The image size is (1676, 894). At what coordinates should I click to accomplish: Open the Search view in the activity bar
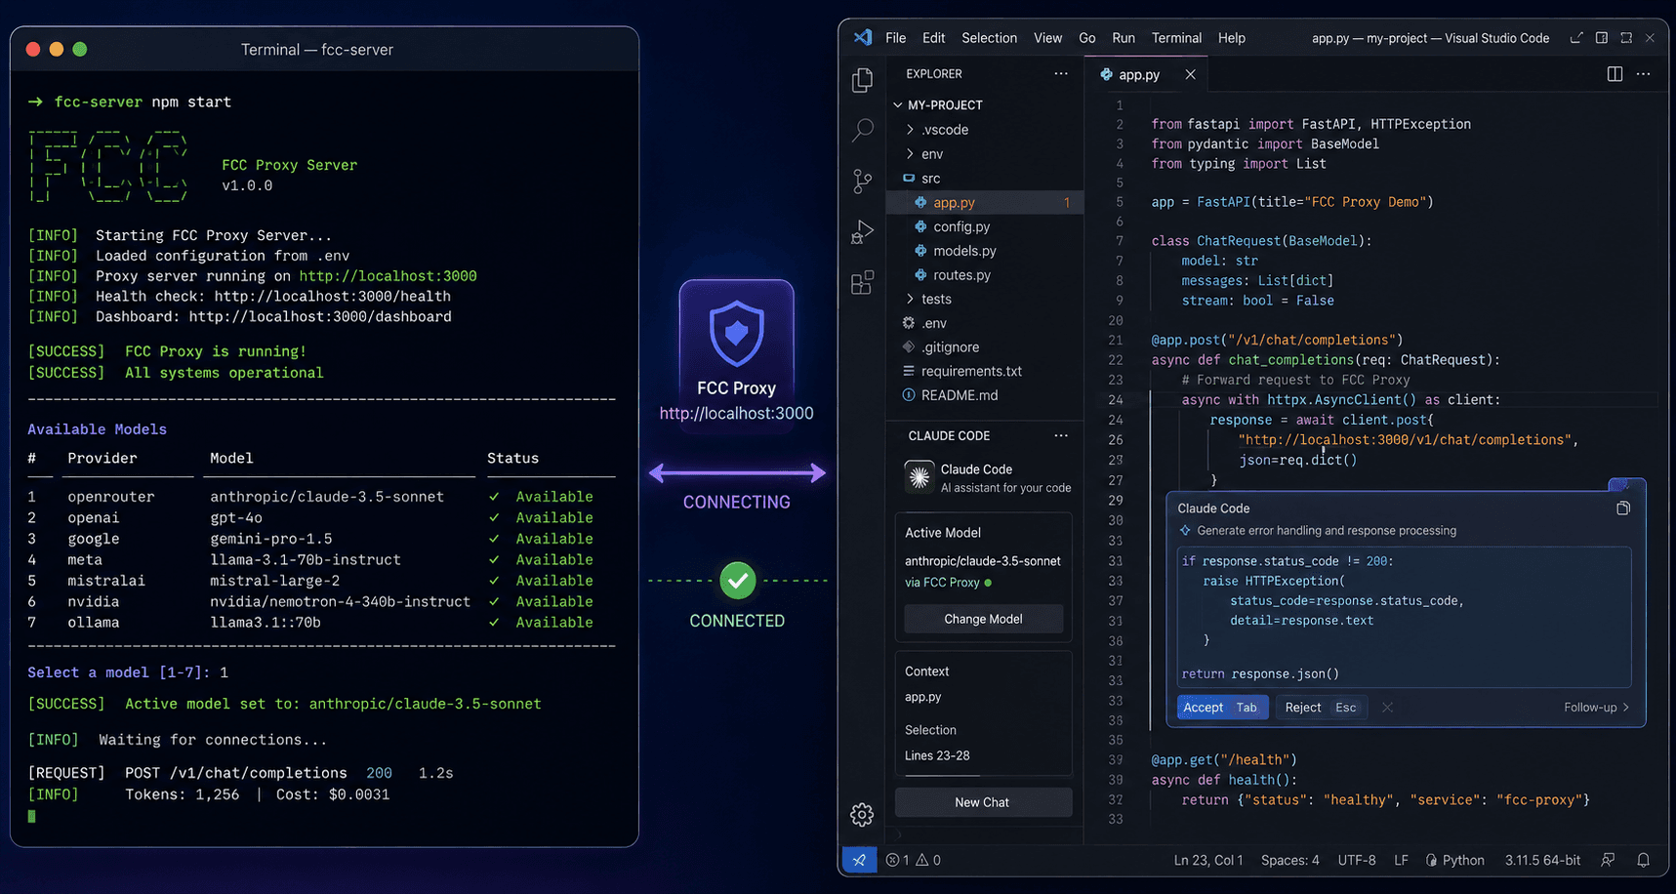click(x=862, y=130)
